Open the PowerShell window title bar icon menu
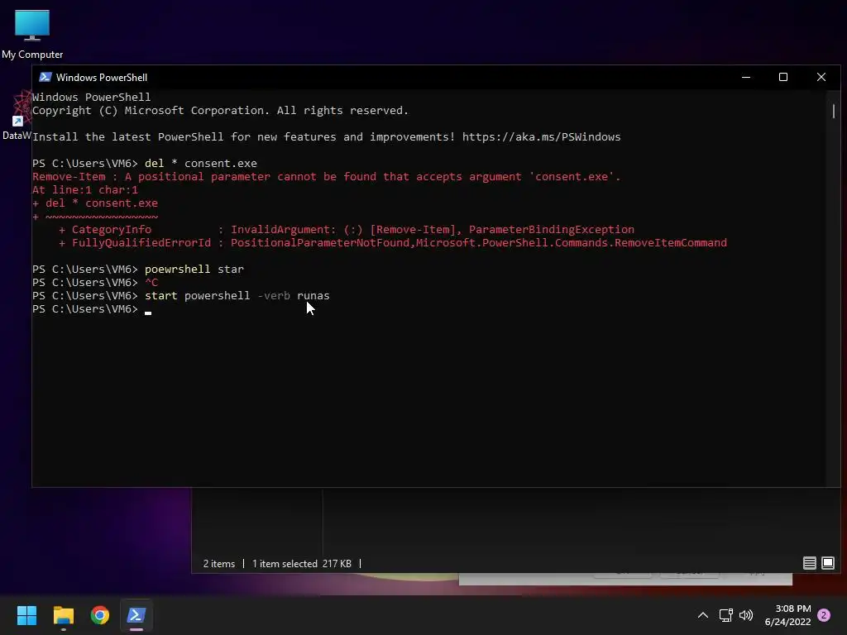 tap(45, 77)
